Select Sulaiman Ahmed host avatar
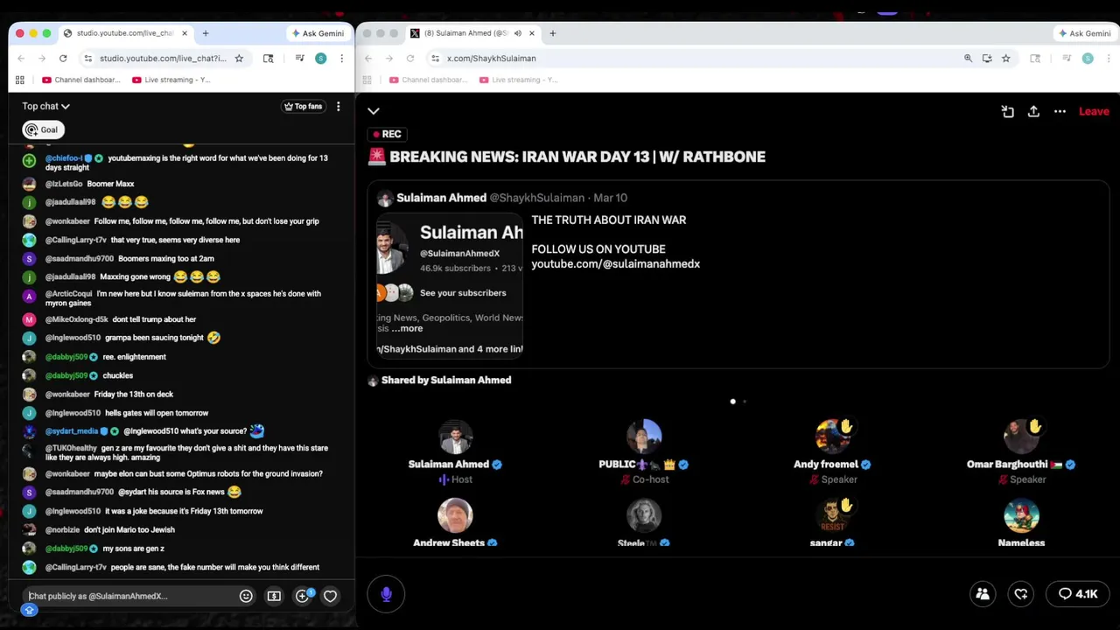This screenshot has height=630, width=1120. tap(455, 437)
